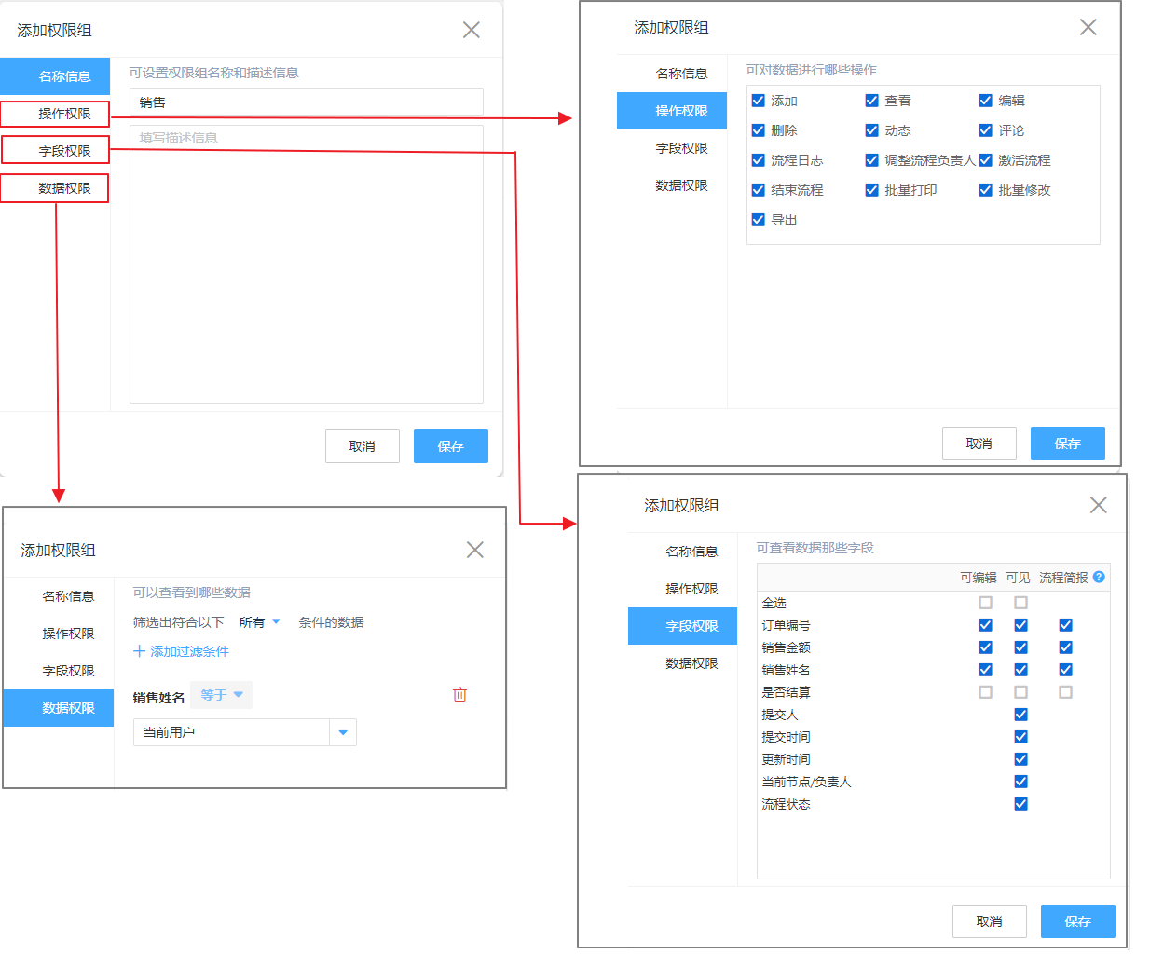
Task: Delete the 销售姓名 filter with the trash icon
Action: coord(459,695)
